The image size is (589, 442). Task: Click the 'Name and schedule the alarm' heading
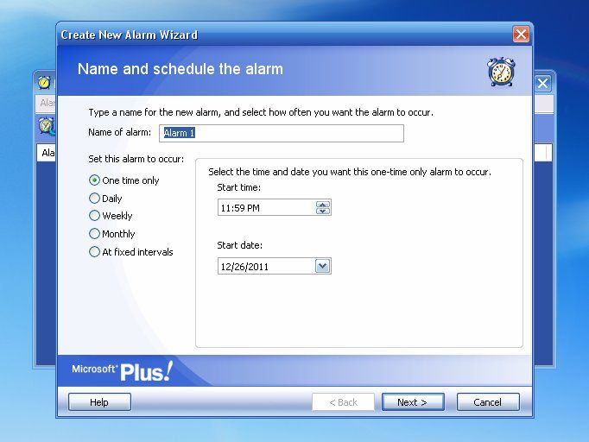pos(180,69)
